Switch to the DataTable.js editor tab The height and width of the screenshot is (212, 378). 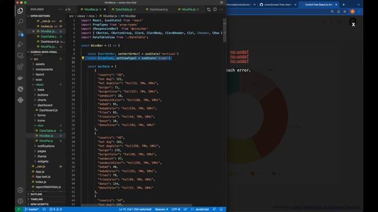pyautogui.click(x=123, y=9)
